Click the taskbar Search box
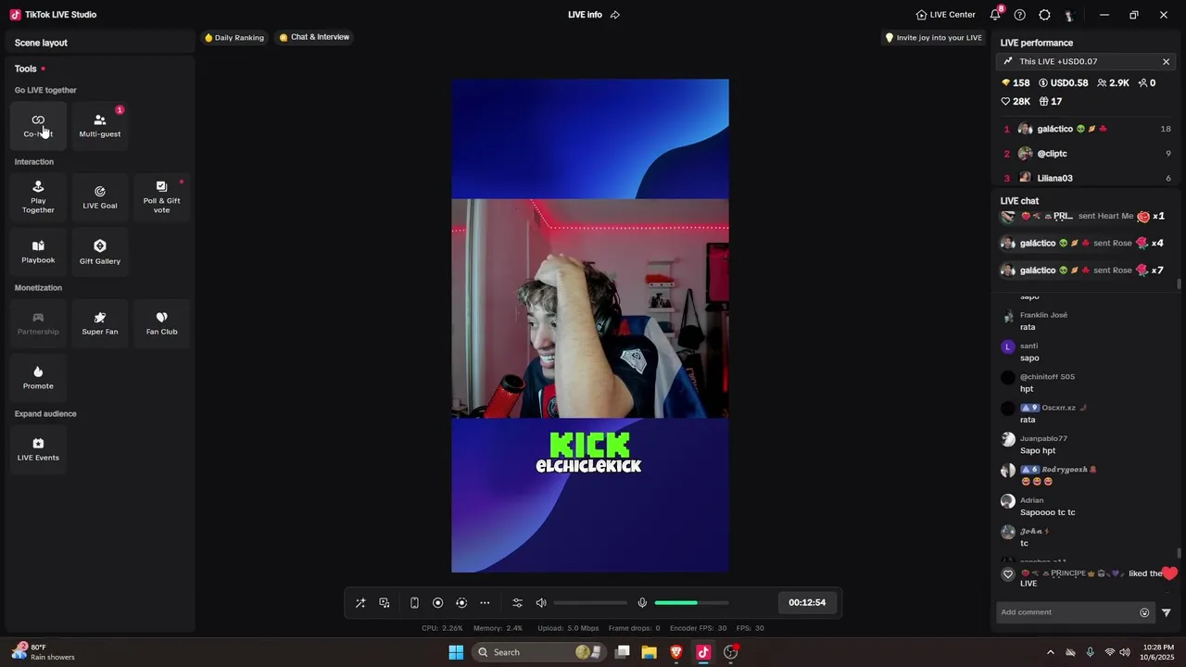The width and height of the screenshot is (1186, 667). [537, 652]
